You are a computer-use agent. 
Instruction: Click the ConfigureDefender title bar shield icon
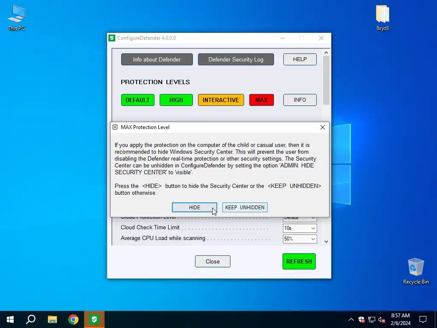[x=112, y=38]
